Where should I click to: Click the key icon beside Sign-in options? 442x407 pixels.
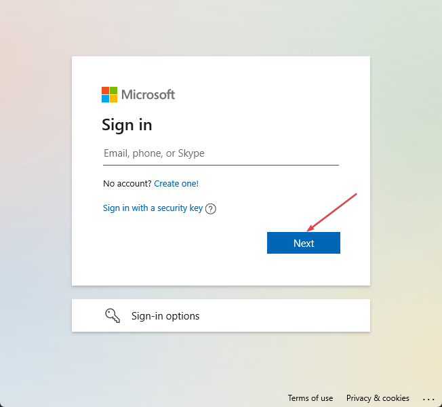(x=113, y=315)
